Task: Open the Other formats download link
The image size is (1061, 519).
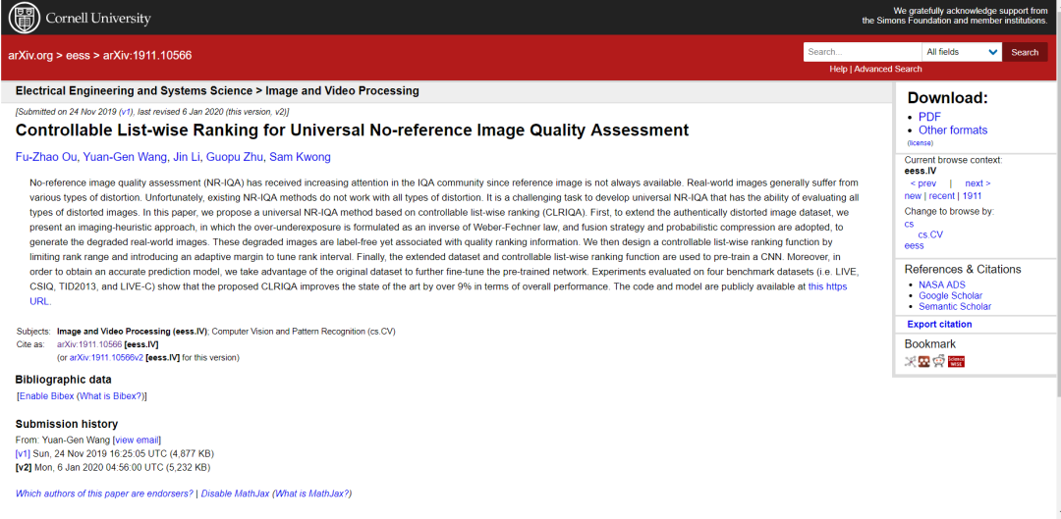Action: pos(953,130)
